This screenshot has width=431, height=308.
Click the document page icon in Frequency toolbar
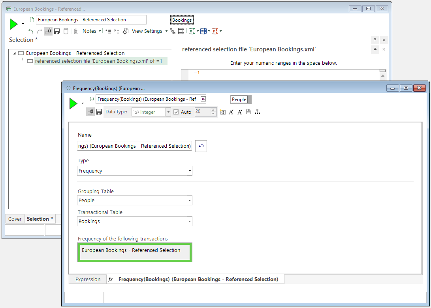[248, 112]
